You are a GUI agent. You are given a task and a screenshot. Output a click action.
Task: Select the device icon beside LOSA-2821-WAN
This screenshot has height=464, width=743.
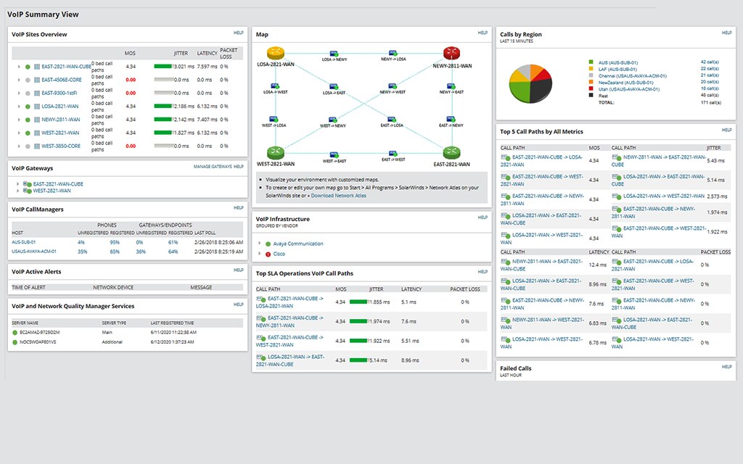pyautogui.click(x=36, y=106)
